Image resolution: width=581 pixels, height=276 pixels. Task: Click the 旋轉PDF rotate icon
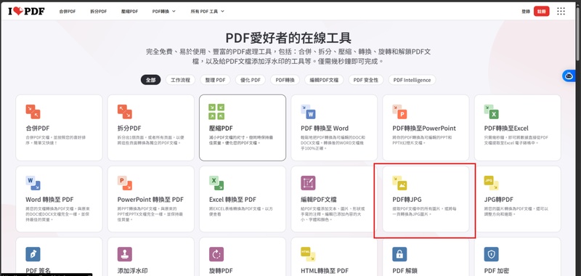click(216, 254)
